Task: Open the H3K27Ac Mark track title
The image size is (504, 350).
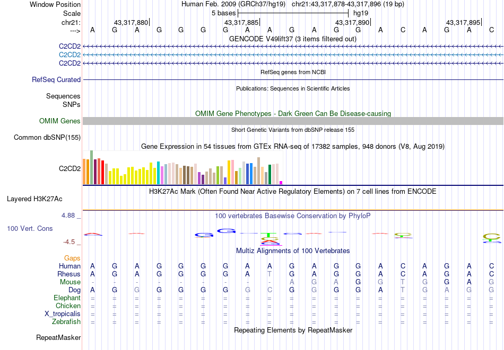Action: pyautogui.click(x=293, y=192)
